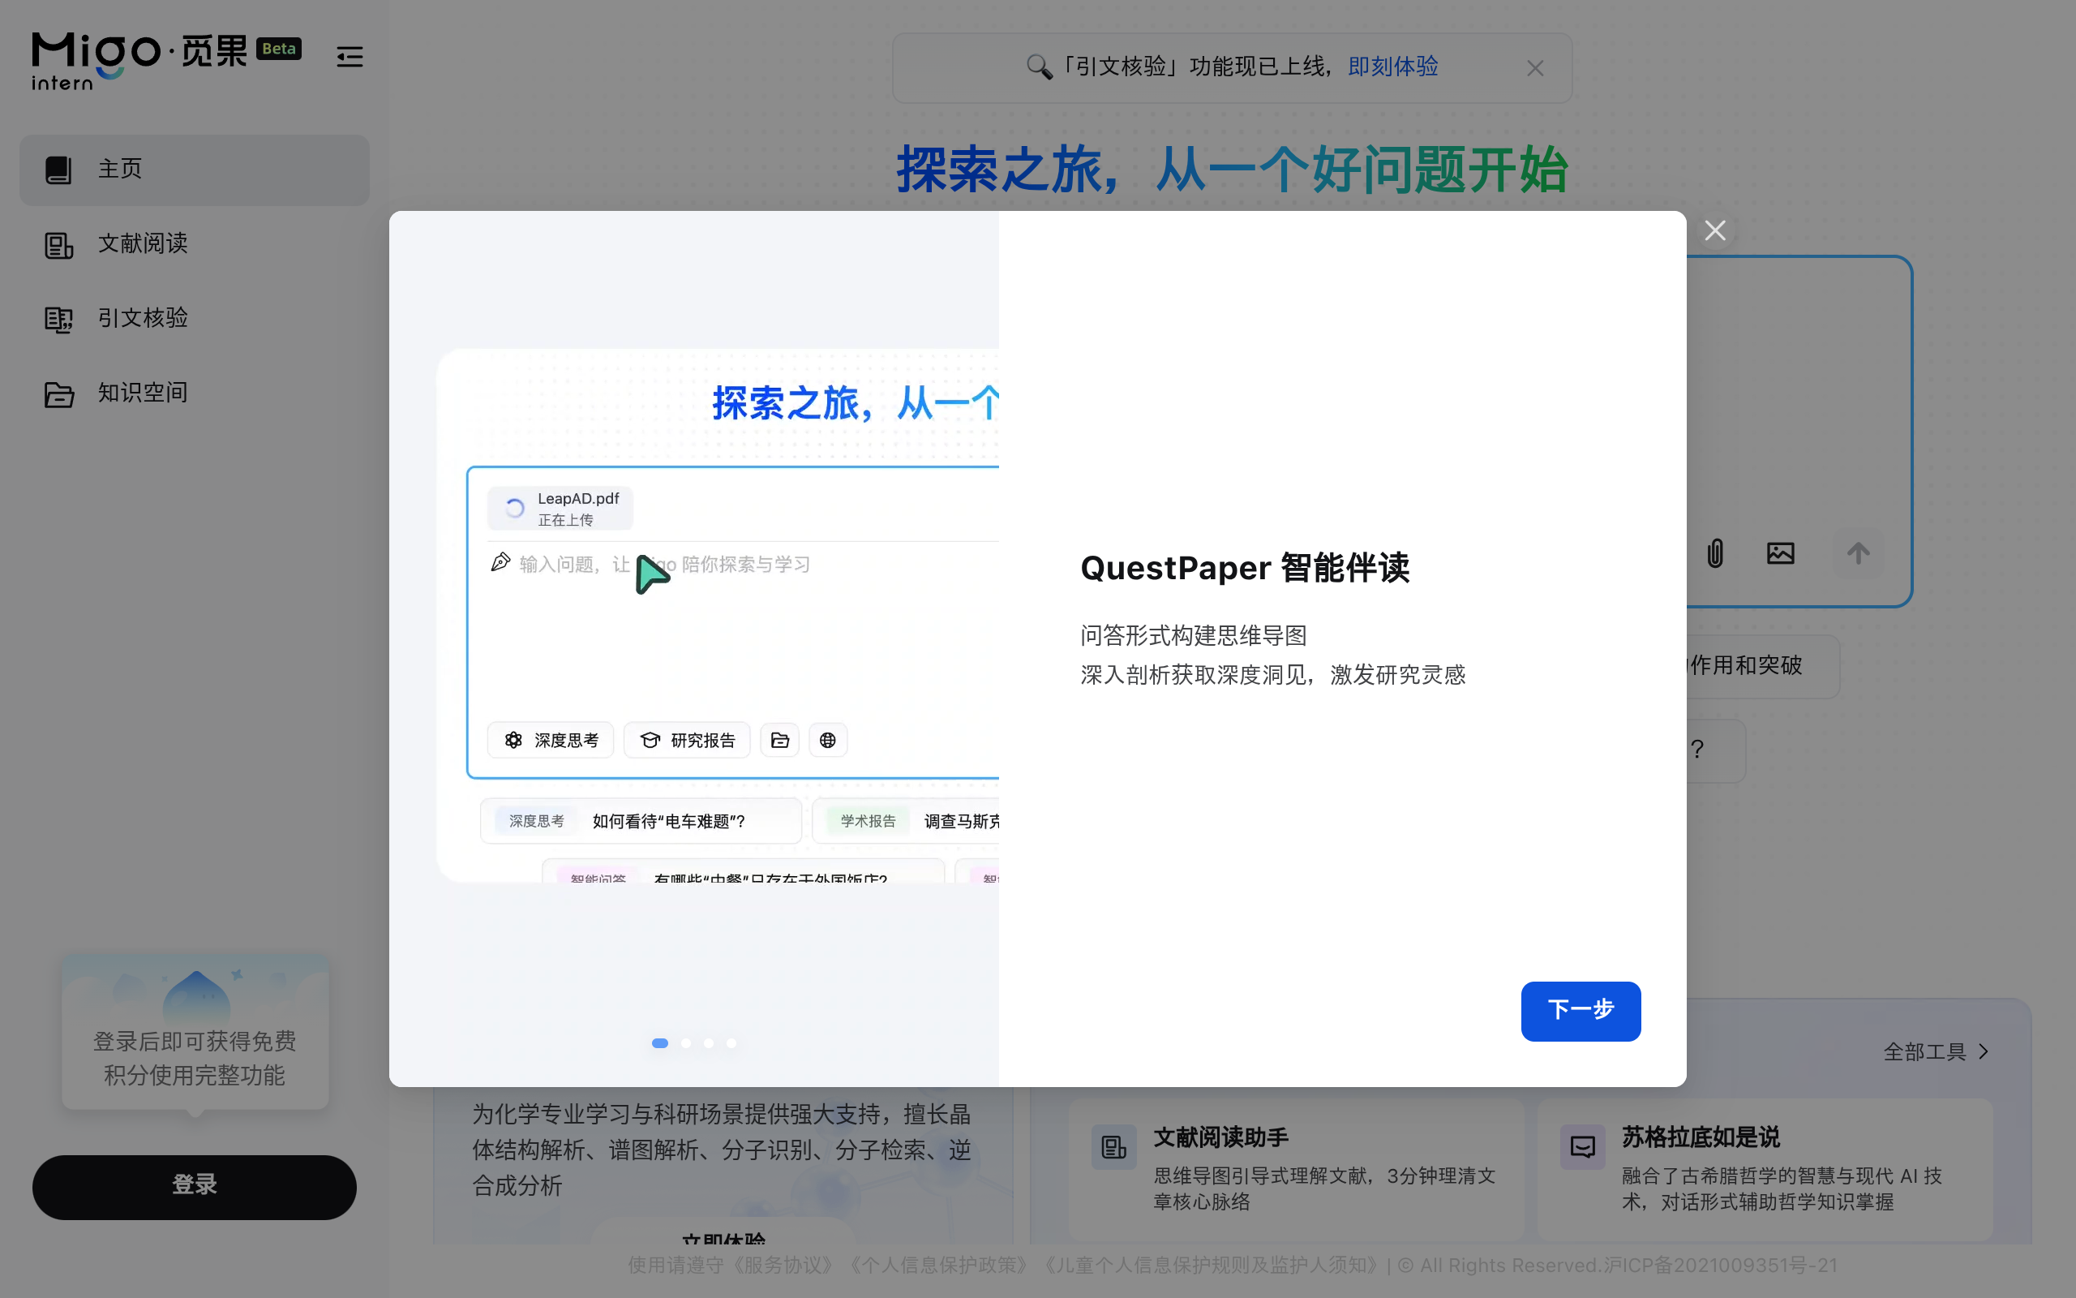Click the globe icon in the preview toolbar

point(828,740)
